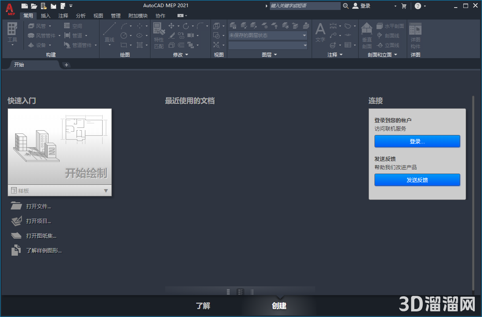The width and height of the screenshot is (482, 317).
Task: Click the vertical scrollbar on right side
Action: (x=473, y=193)
